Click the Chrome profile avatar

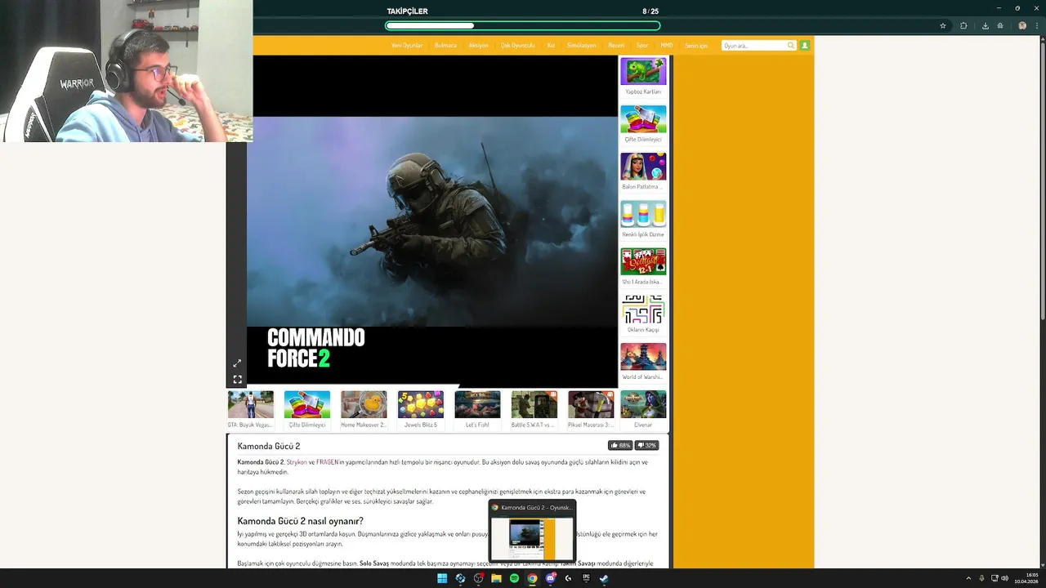(1022, 25)
